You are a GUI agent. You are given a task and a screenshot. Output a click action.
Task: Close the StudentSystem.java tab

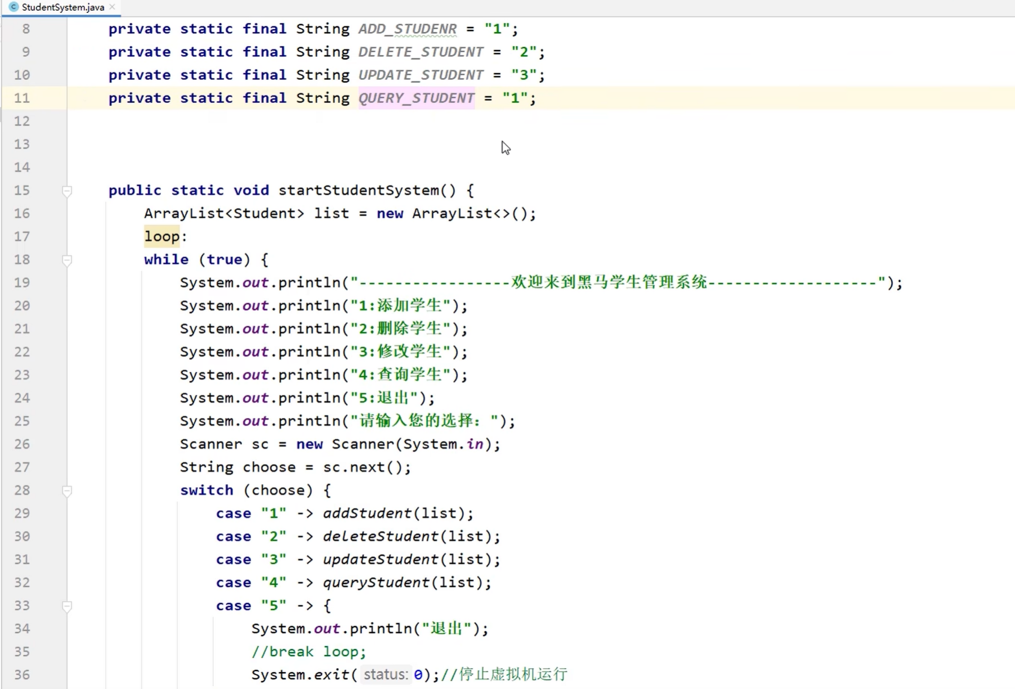click(112, 7)
